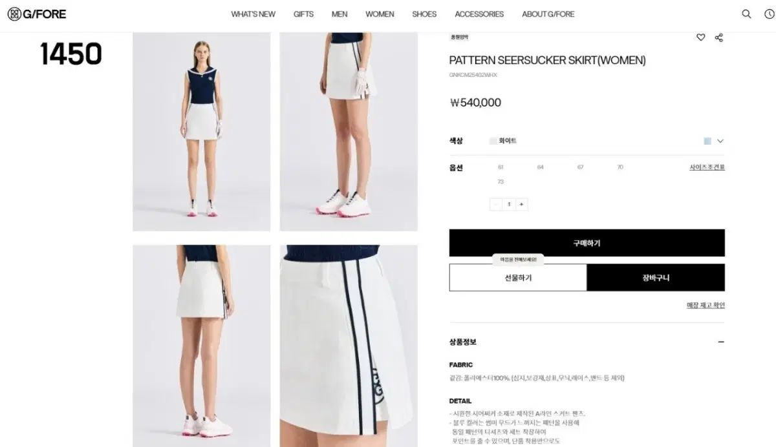Expand the color dropdown chevron
The width and height of the screenshot is (776, 447).
coord(720,141)
